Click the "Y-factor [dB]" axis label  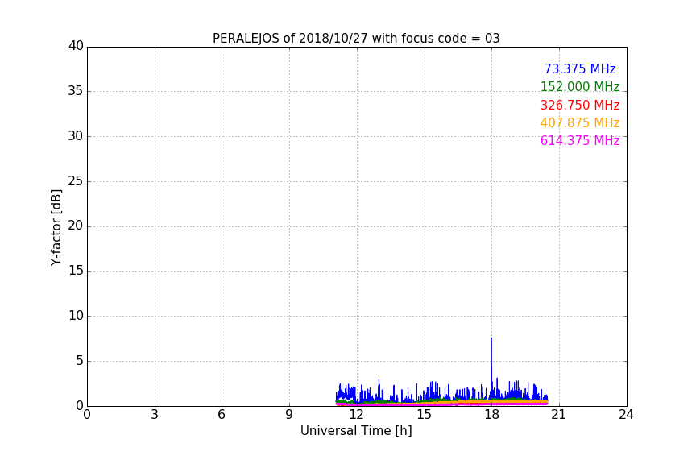[56, 227]
